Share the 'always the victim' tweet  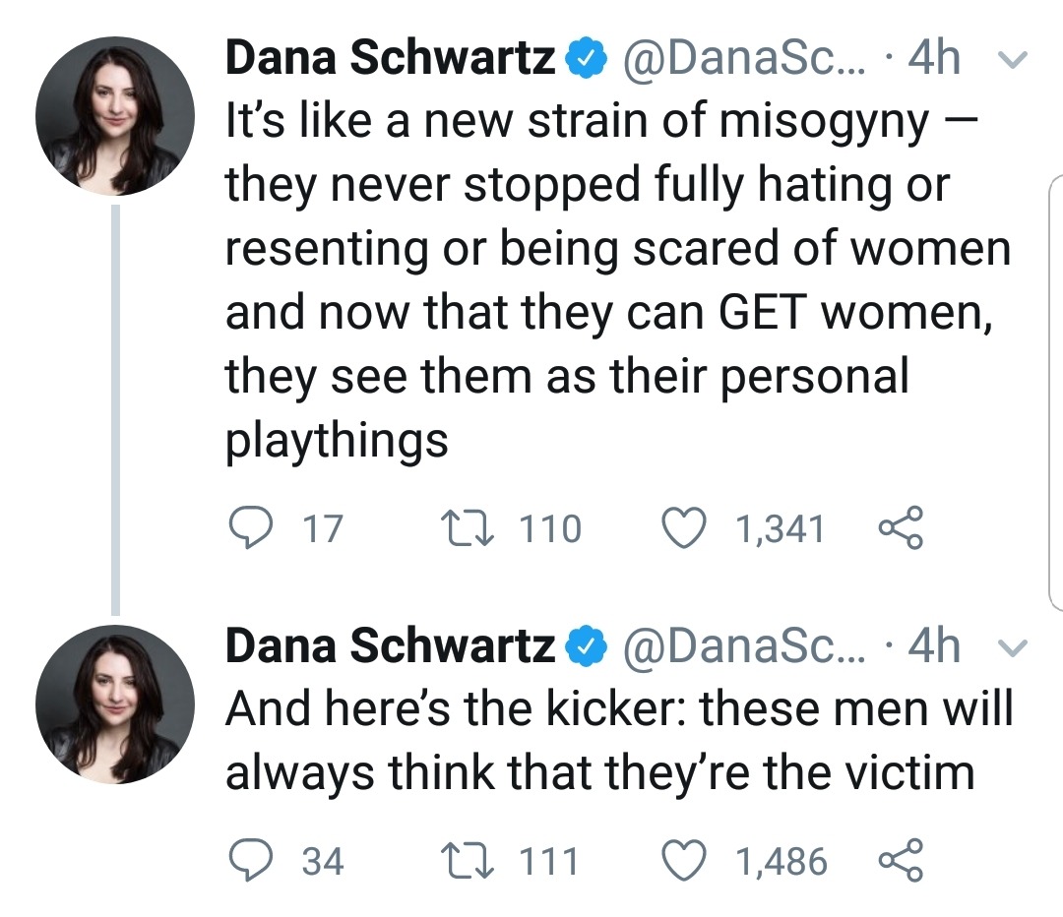pyautogui.click(x=901, y=861)
